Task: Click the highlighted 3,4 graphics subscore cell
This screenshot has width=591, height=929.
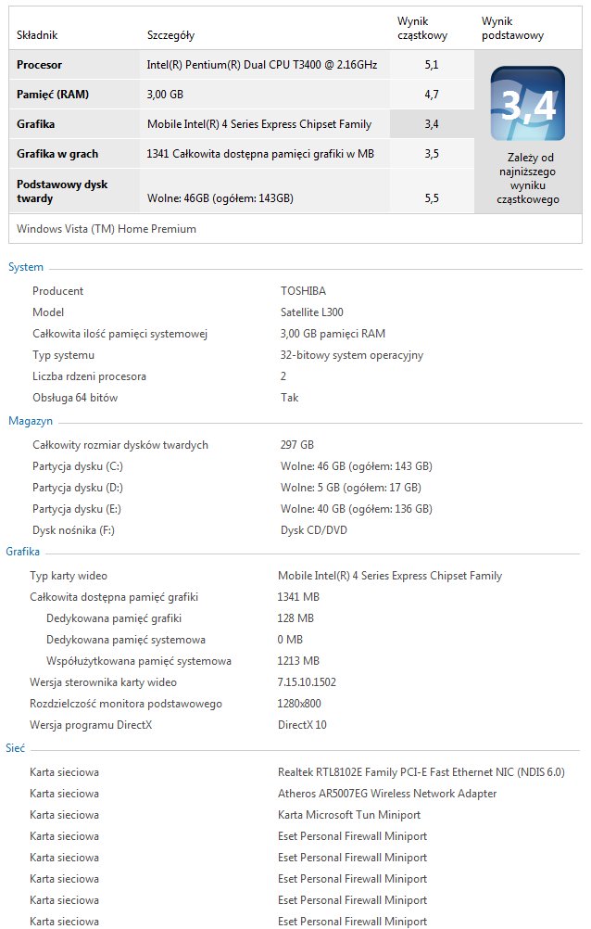Action: pyautogui.click(x=432, y=124)
